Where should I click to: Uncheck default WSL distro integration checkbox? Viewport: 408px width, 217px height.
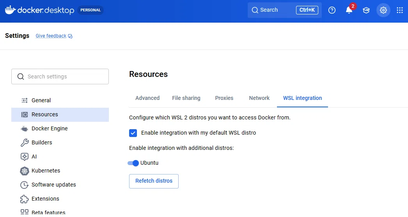pos(133,133)
